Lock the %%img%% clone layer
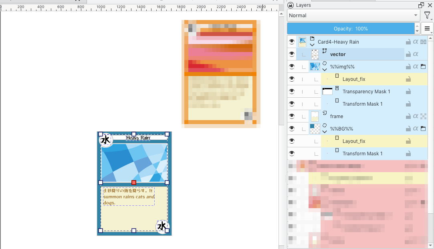Screen dimensions: 434x249 click(408, 66)
